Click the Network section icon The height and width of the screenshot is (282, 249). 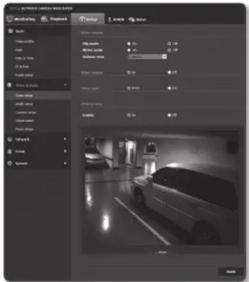tap(10, 139)
